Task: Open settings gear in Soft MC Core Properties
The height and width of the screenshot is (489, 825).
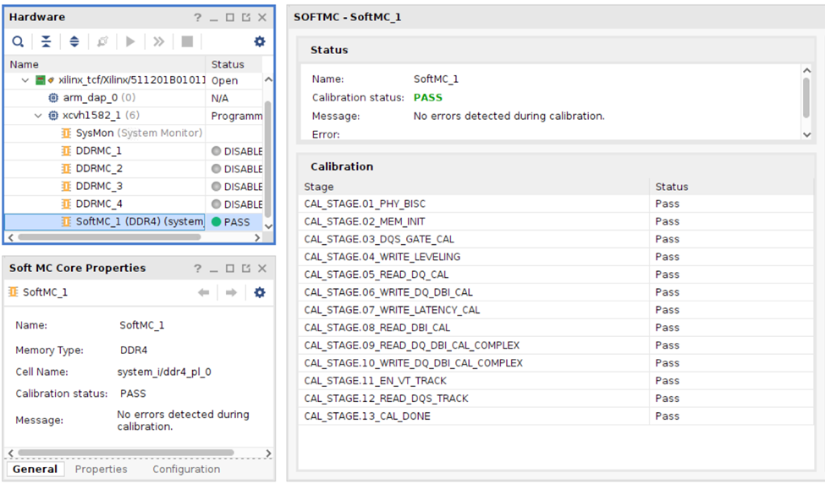Action: pos(259,292)
